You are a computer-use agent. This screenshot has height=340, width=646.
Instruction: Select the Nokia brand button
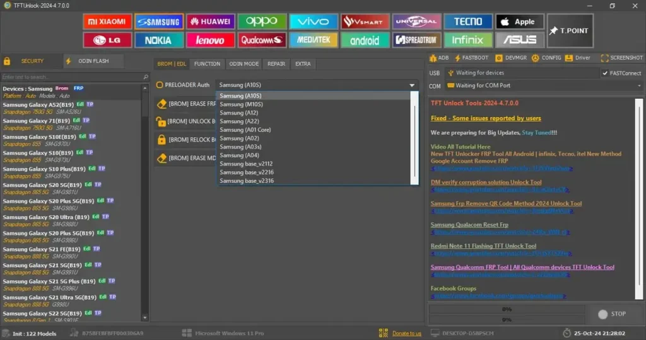click(x=158, y=40)
